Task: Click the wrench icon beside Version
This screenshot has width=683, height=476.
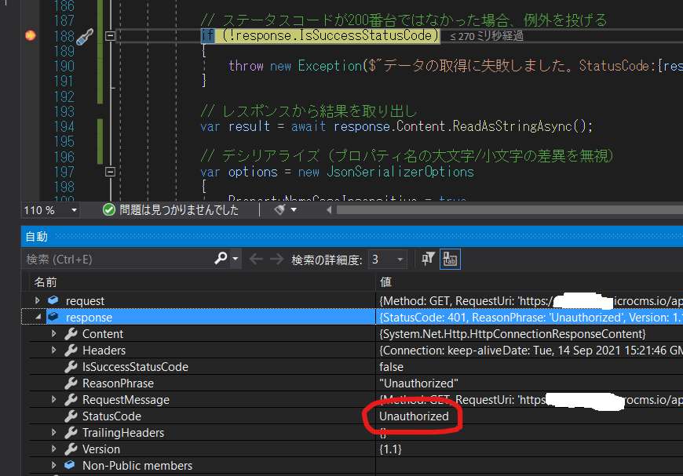Action: 71,449
